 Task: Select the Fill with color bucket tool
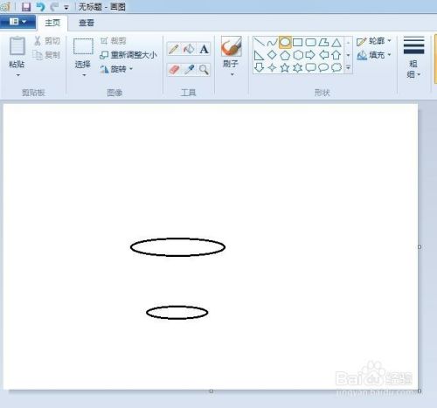coord(189,49)
